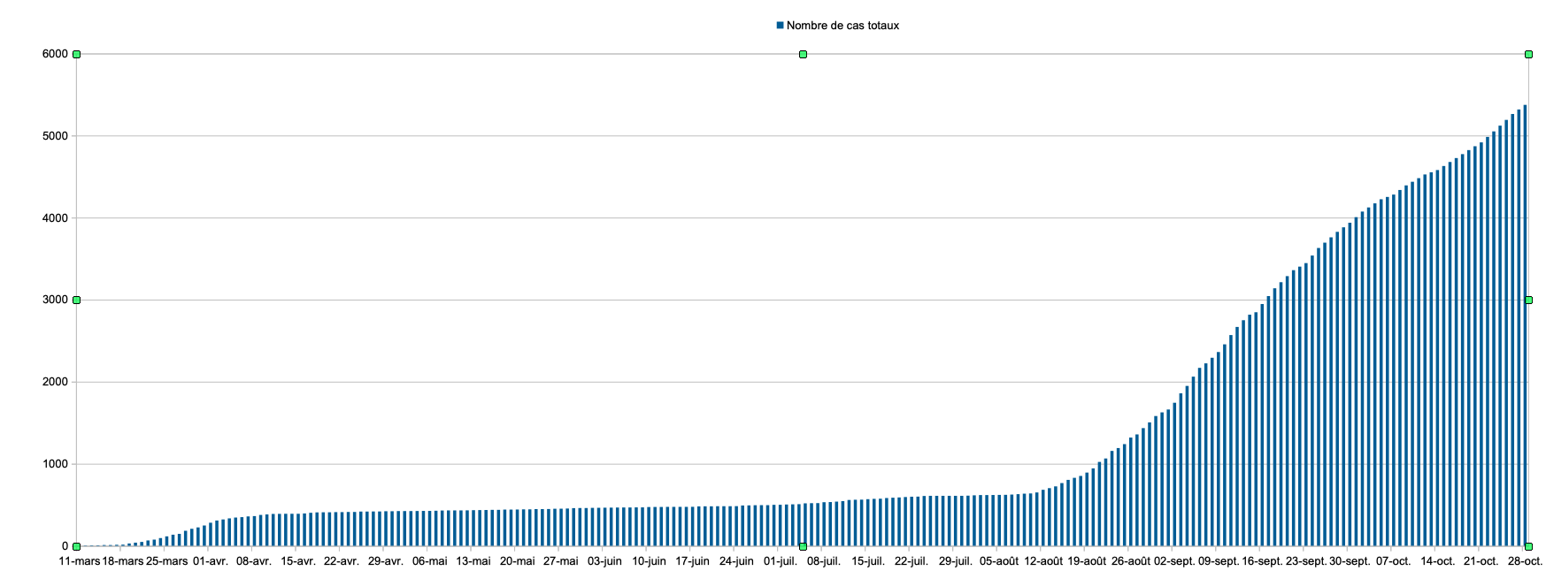Click the x-axis label 22-avr.
The width and height of the screenshot is (1546, 586).
[342, 561]
